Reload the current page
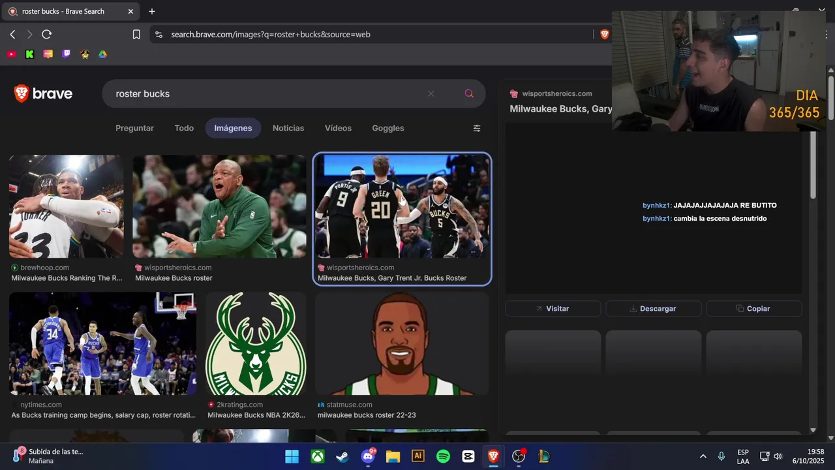835x470 pixels. 46,35
